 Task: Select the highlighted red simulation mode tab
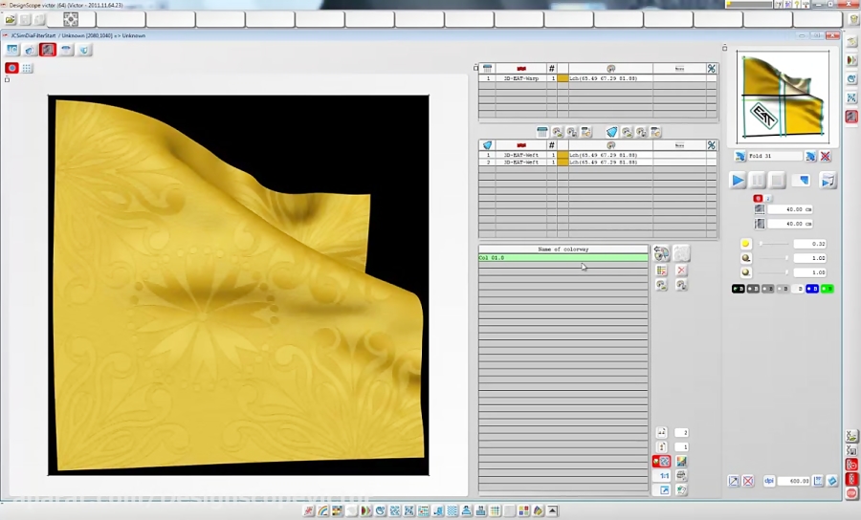pyautogui.click(x=47, y=50)
